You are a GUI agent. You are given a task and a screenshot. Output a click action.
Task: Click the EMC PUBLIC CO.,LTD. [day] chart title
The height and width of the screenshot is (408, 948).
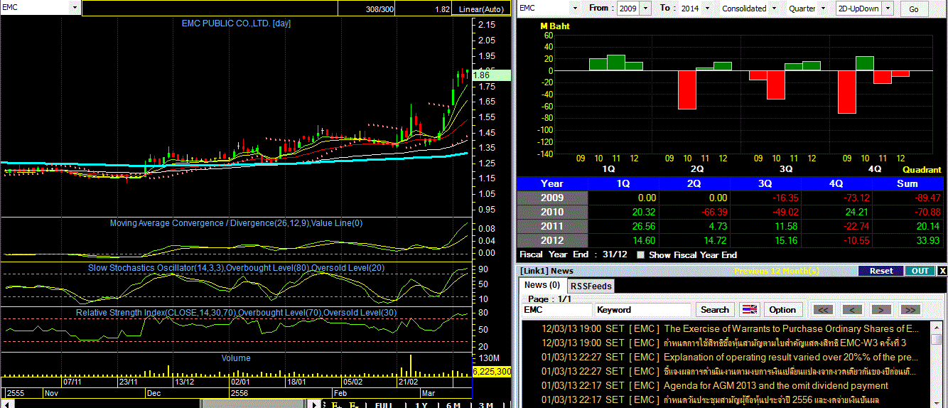pos(237,23)
